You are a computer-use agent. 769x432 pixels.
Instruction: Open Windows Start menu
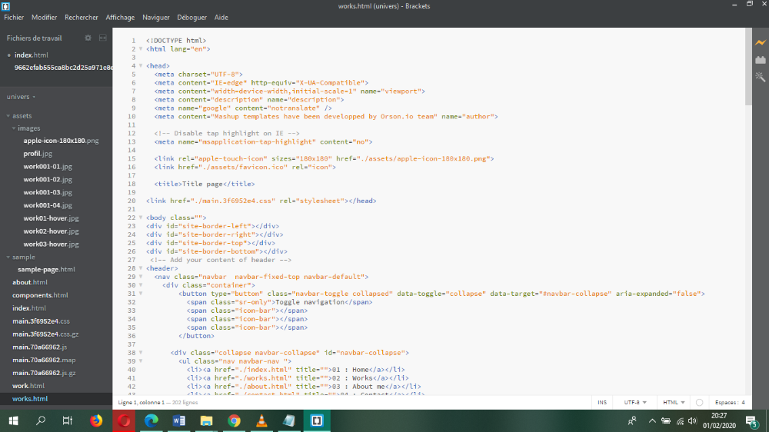tap(13, 420)
